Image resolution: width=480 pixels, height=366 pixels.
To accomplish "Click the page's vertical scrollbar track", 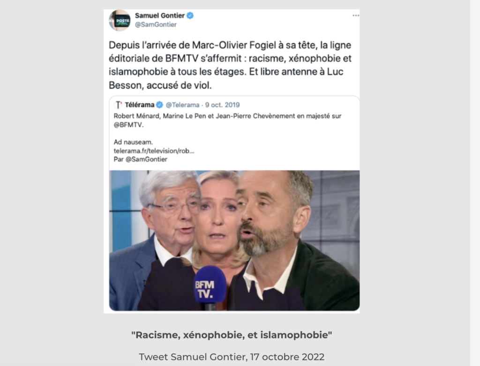I will click(x=475, y=183).
